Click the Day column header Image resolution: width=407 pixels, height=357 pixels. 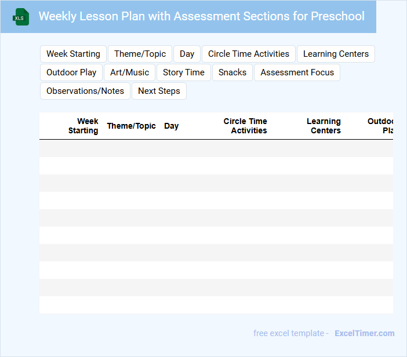[x=171, y=126]
